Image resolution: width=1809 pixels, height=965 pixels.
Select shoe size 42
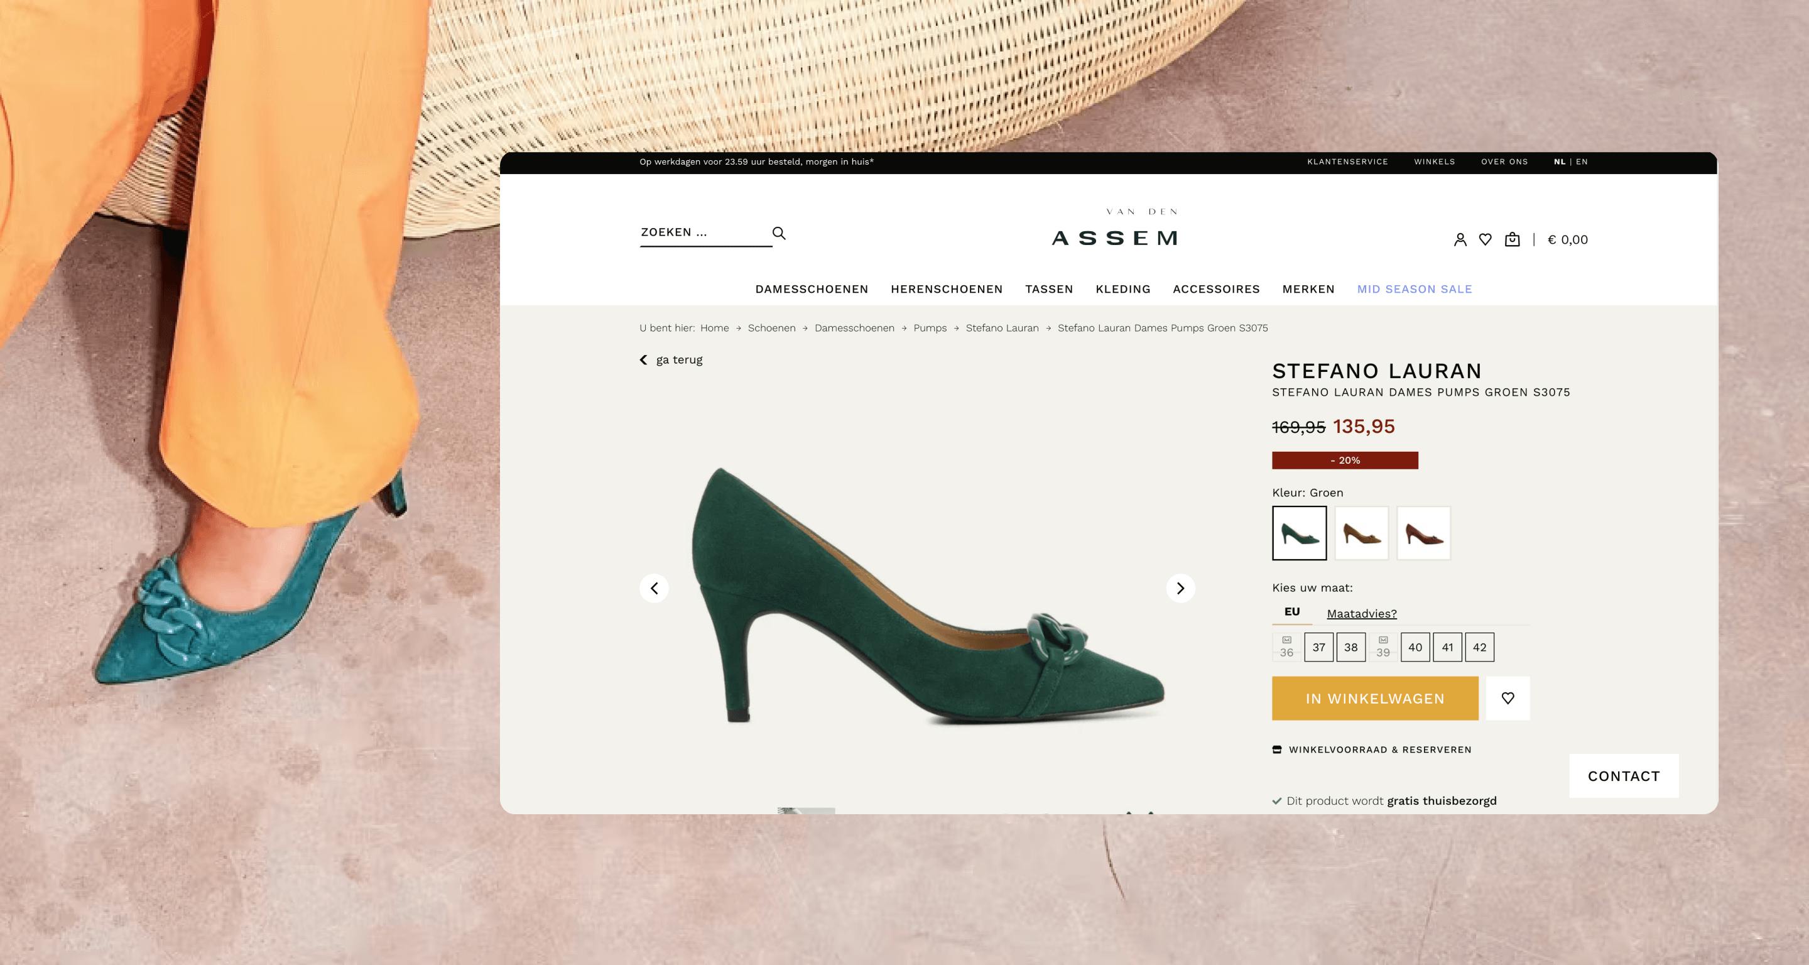pyautogui.click(x=1480, y=647)
